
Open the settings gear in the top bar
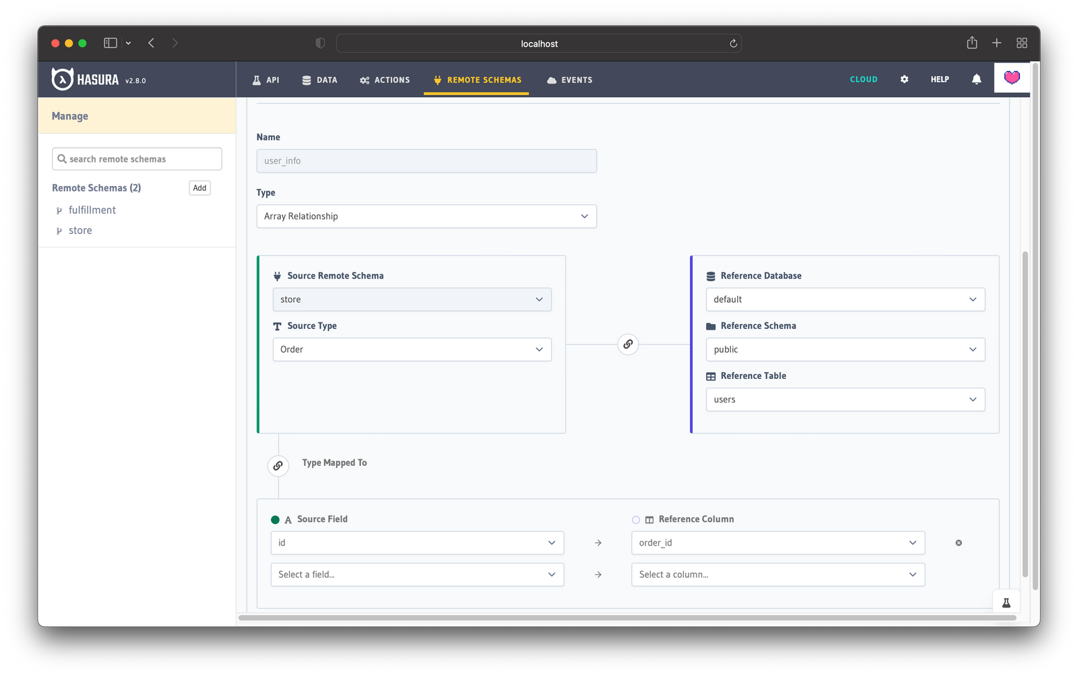903,79
